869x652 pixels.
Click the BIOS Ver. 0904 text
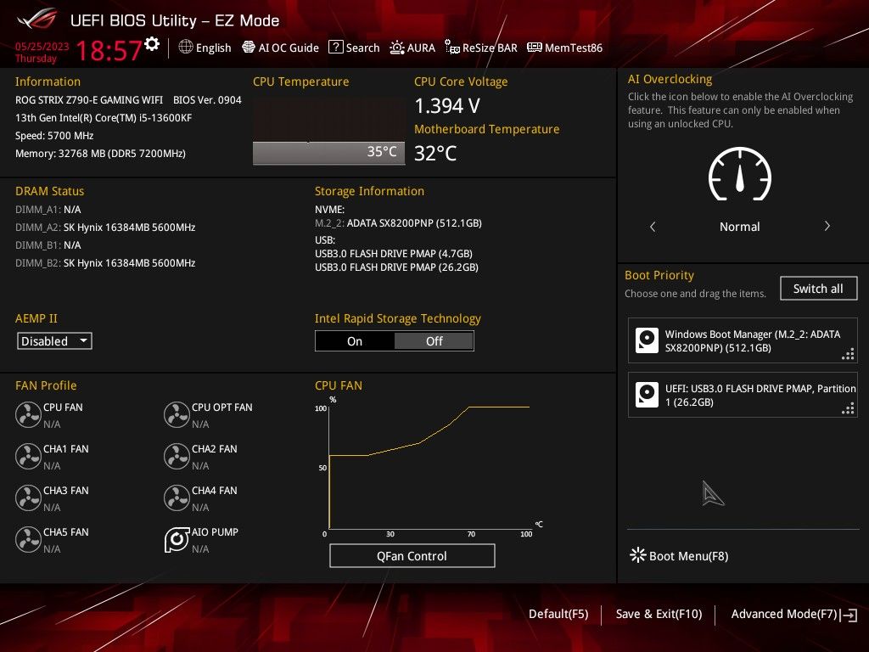[207, 100]
